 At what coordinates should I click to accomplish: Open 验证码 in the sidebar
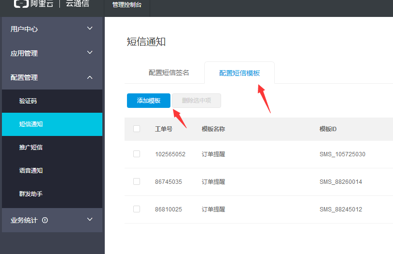[28, 101]
